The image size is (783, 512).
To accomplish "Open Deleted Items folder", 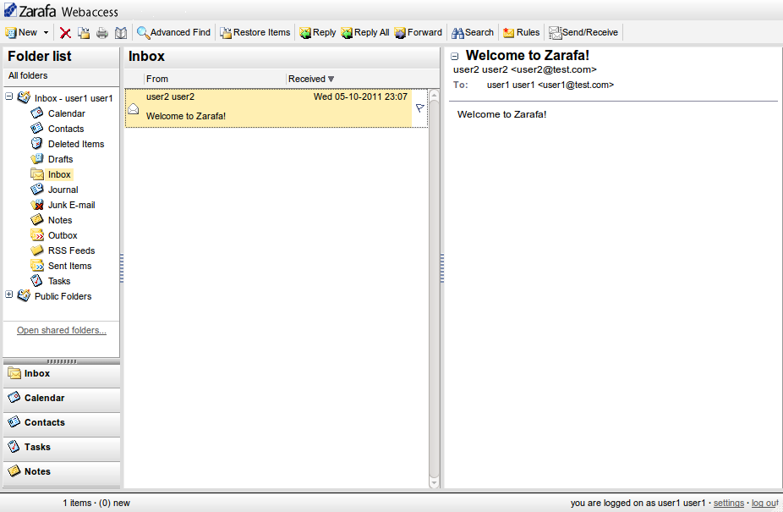I will point(76,144).
